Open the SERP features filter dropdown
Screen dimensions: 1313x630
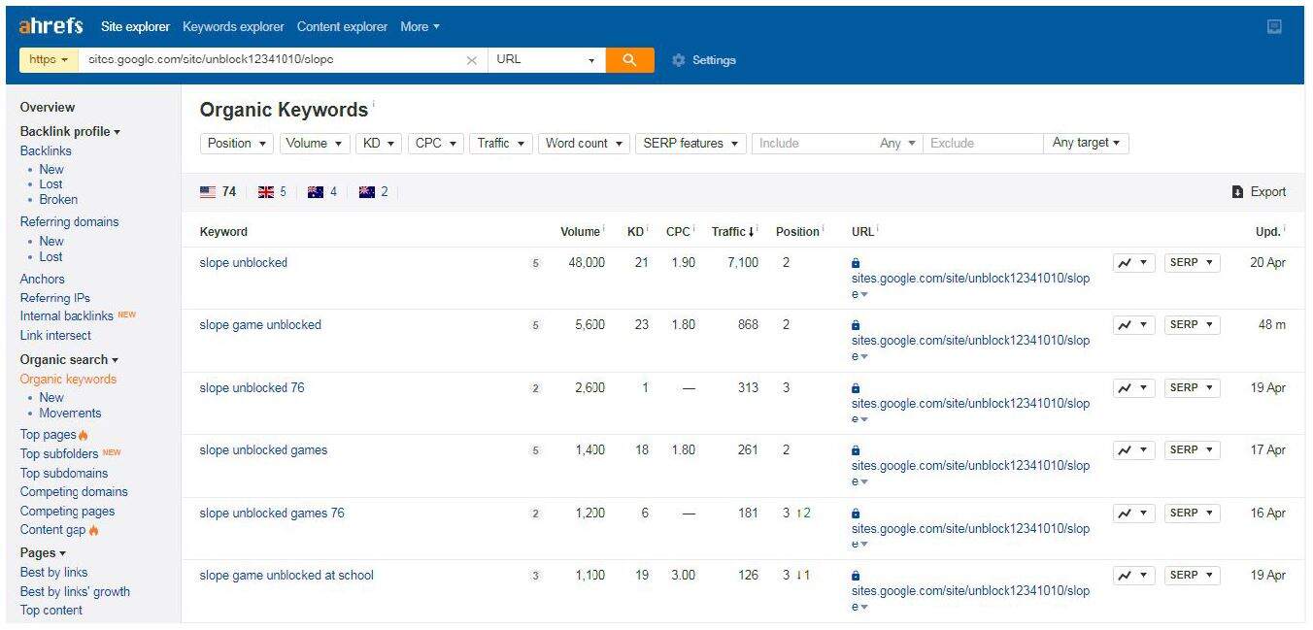pyautogui.click(x=690, y=144)
